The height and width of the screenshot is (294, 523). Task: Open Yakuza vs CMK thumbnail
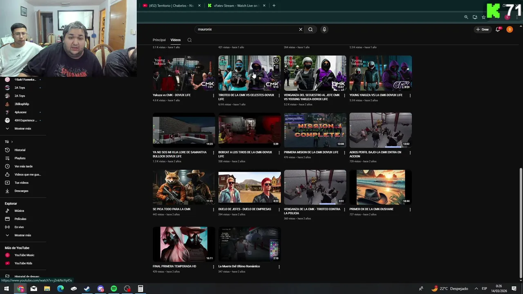[184, 73]
